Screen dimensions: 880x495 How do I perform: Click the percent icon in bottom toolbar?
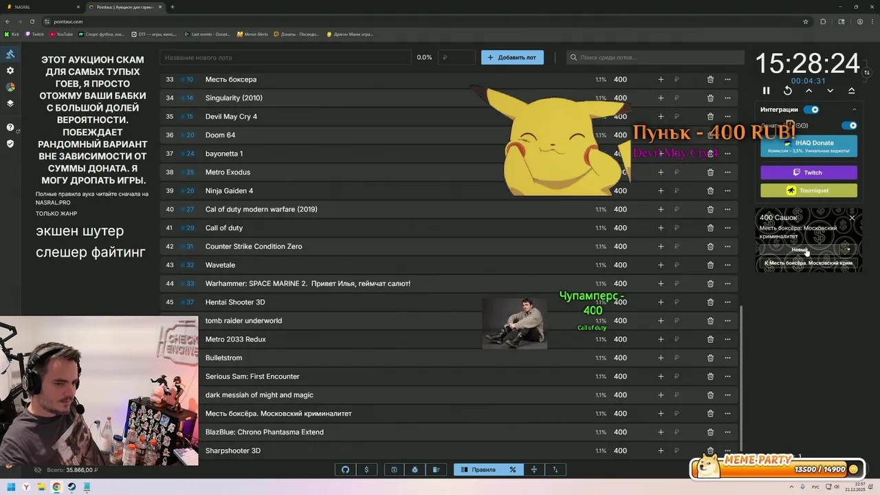[x=513, y=470]
